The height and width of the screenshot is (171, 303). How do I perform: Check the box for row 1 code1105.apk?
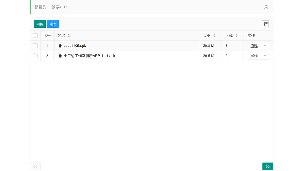tap(35, 46)
